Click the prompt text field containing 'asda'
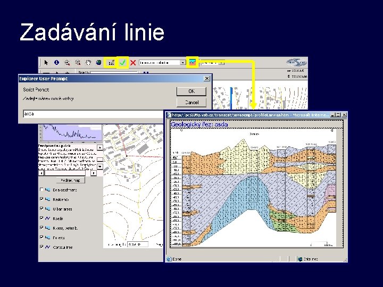The height and width of the screenshot is (287, 383). pyautogui.click(x=94, y=114)
